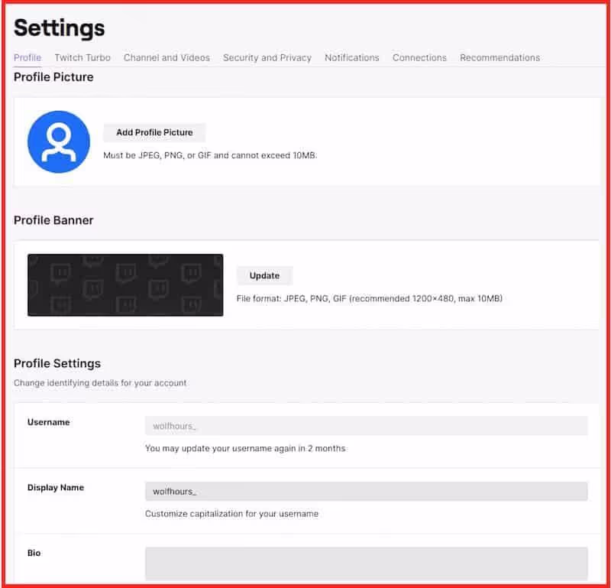View the Recommendations tab
Image resolution: width=611 pixels, height=588 pixels.
(500, 58)
